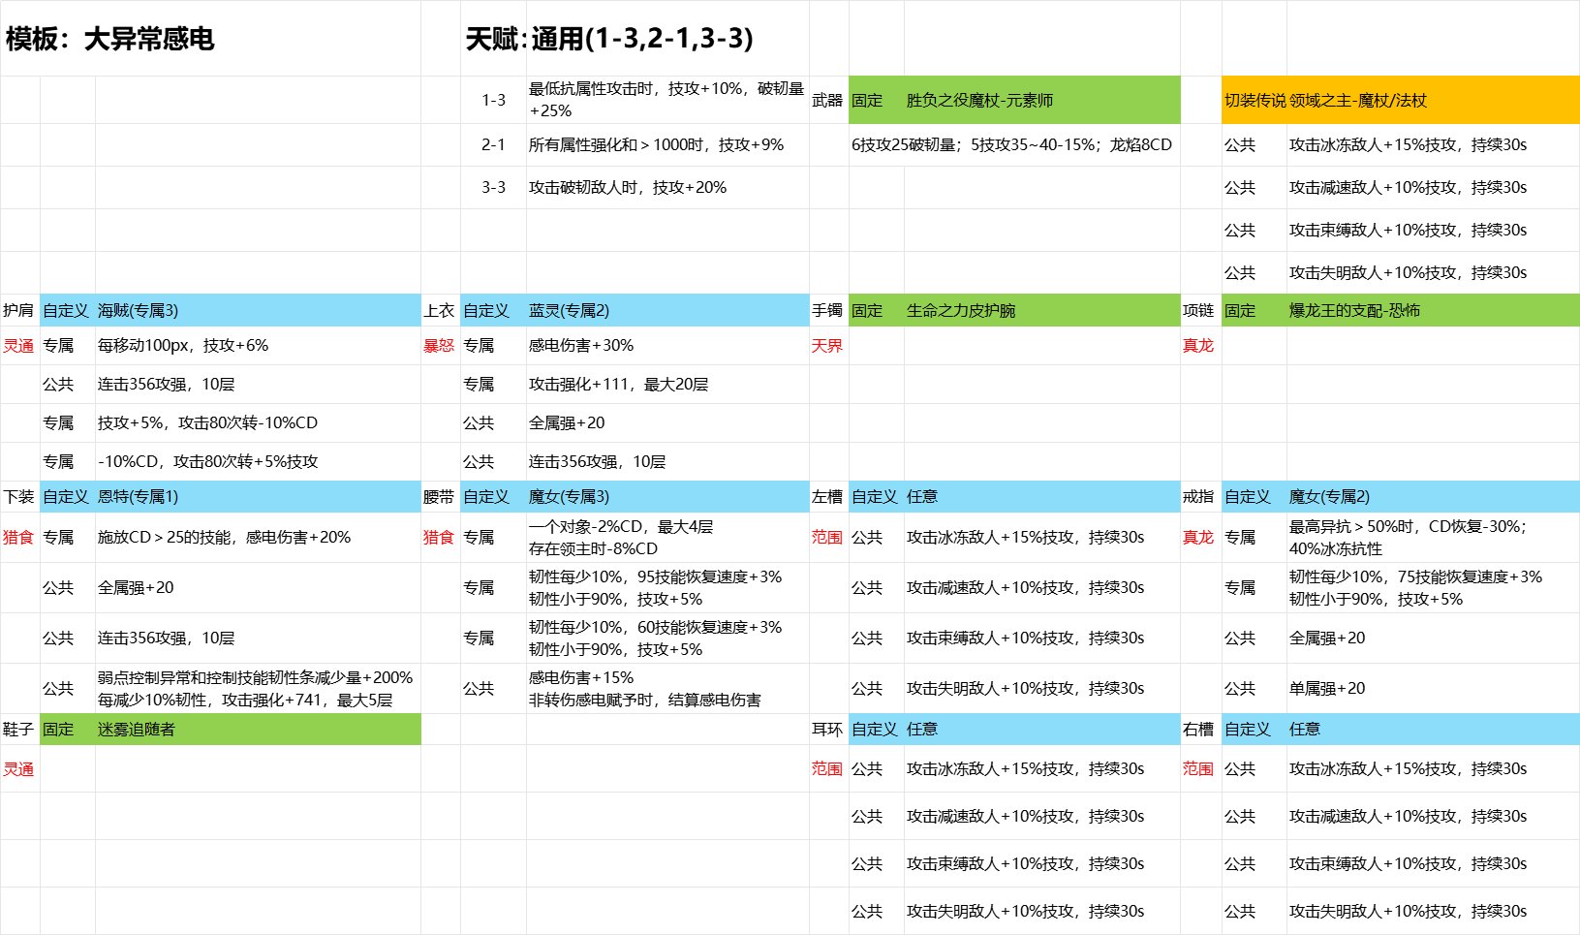Click cell 韧性每少10%，75技能恢复速度+3%
The image size is (1580, 935).
click(1433, 587)
